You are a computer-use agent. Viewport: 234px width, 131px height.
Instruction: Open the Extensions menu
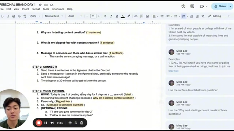coord(58,9)
